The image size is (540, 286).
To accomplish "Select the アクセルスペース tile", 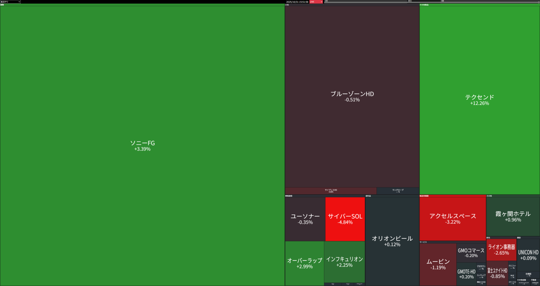I will [x=453, y=219].
